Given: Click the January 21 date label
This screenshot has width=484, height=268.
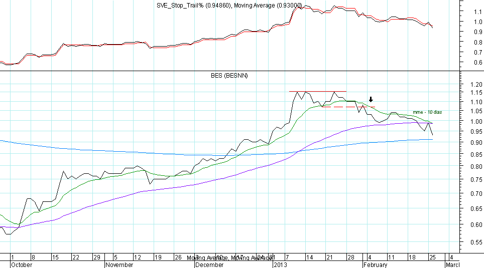Looking at the screenshot, I should (x=330, y=257).
